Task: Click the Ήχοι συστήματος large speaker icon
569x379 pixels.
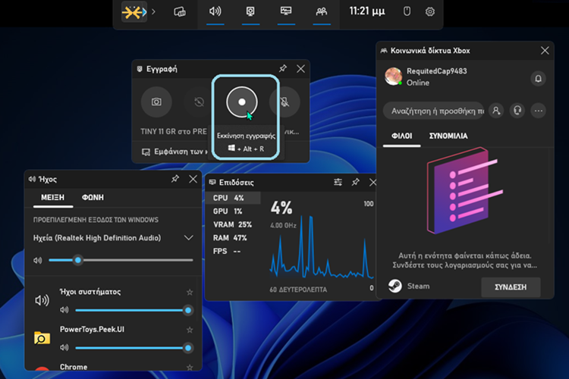Action: pyautogui.click(x=42, y=300)
